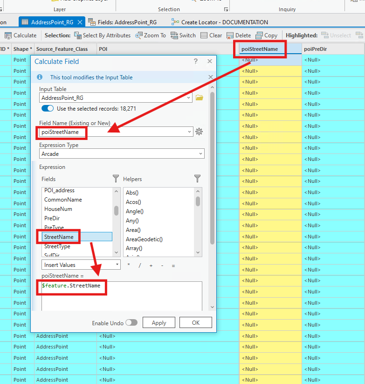Viewport: 365px width, 384px height.
Task: Grab the dialog vertical scrollbar thumb
Action: [x=212, y=168]
